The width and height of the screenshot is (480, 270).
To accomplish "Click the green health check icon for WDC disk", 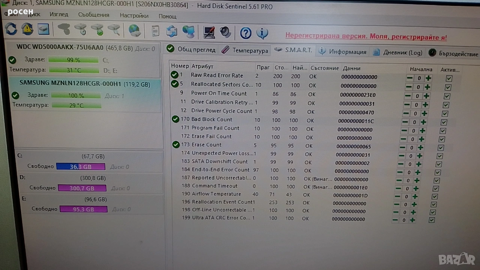I will tap(12, 60).
